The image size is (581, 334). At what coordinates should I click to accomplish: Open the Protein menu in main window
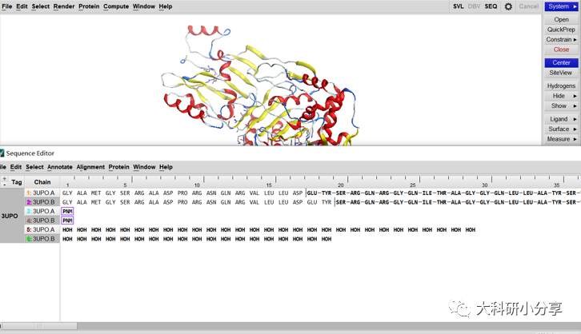[89, 6]
